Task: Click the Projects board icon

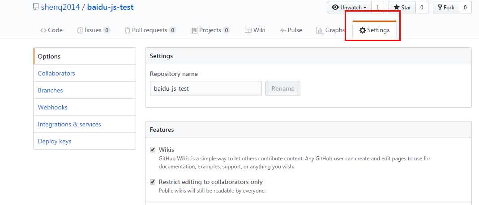Action: [x=194, y=30]
